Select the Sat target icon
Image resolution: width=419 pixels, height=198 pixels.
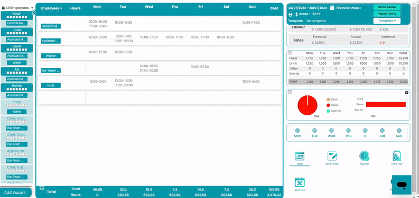[383, 131]
